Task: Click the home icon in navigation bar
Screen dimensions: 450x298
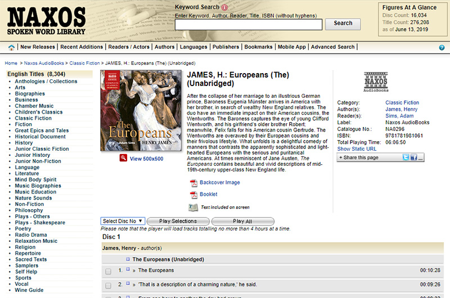Action: (11, 47)
